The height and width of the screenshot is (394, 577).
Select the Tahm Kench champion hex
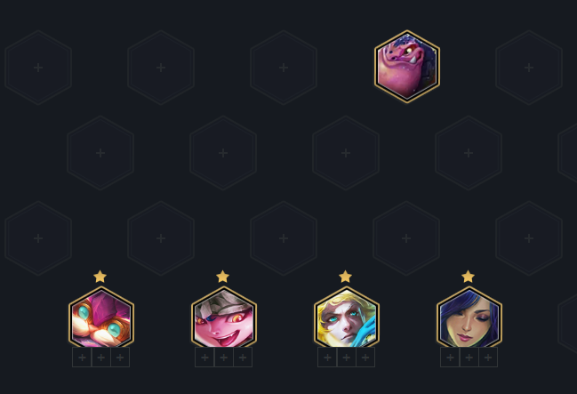click(406, 67)
